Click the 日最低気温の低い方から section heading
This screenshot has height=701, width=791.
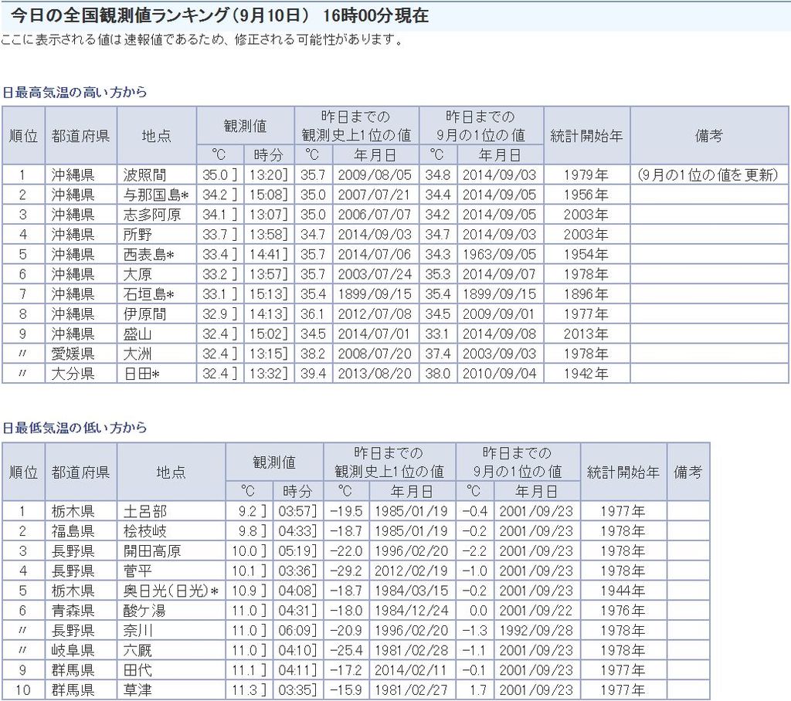[x=74, y=428]
